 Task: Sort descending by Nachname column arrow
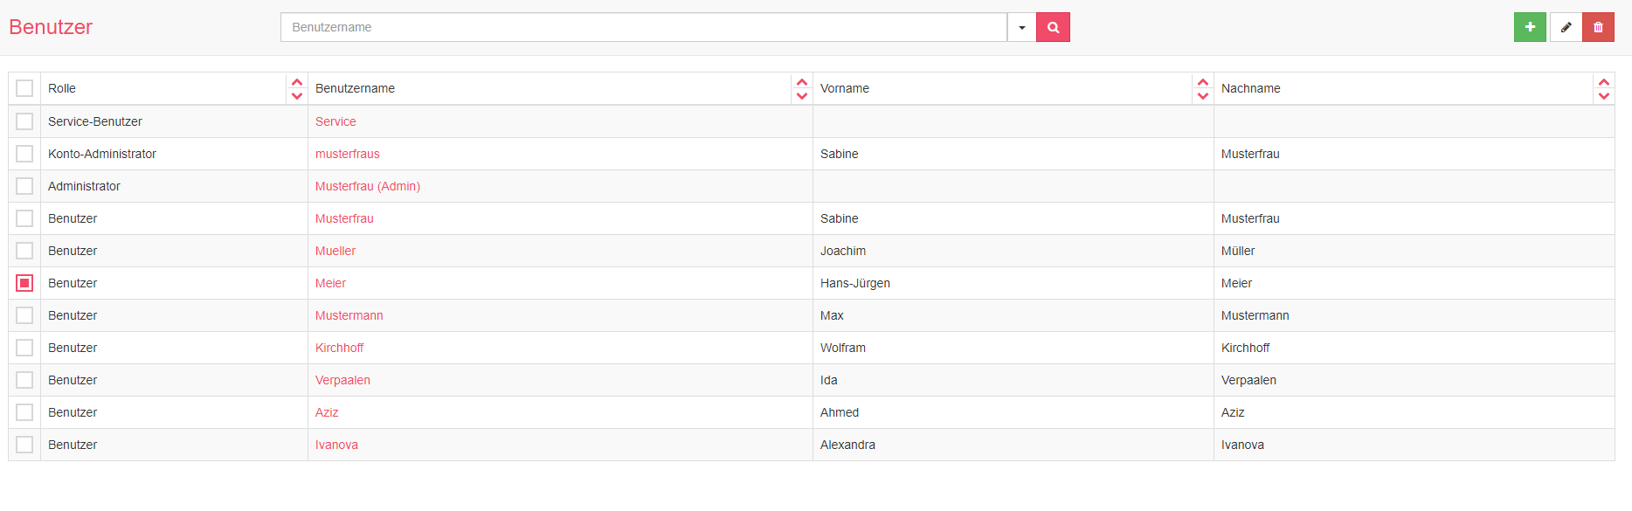tap(1604, 95)
